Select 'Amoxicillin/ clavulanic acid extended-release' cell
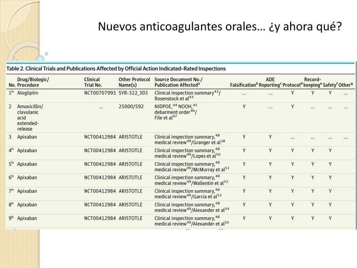357x268 pixels. tap(30, 118)
